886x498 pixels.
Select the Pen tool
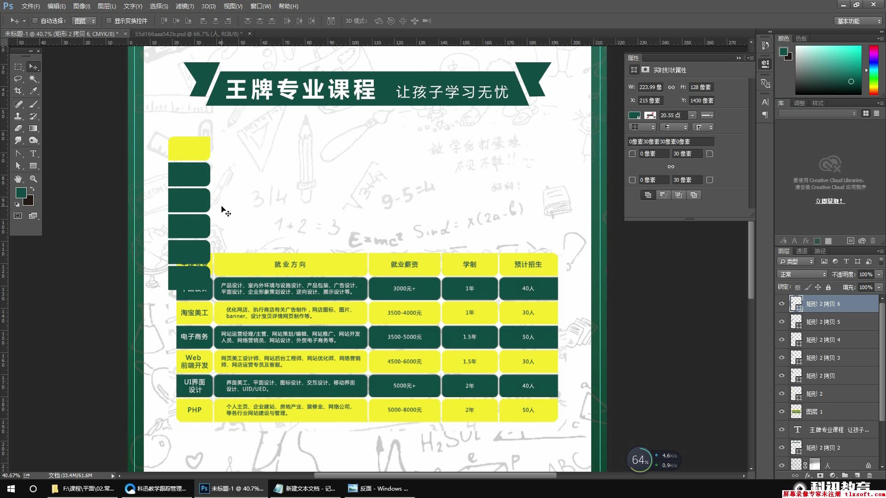tap(18, 154)
